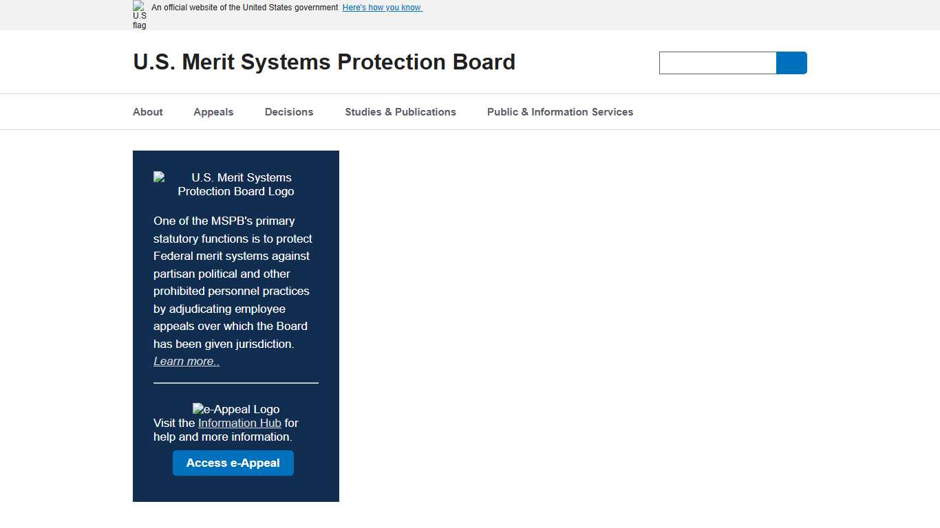Click the blue search magnifier button
Viewport: 940px width, 528px height.
(791, 63)
